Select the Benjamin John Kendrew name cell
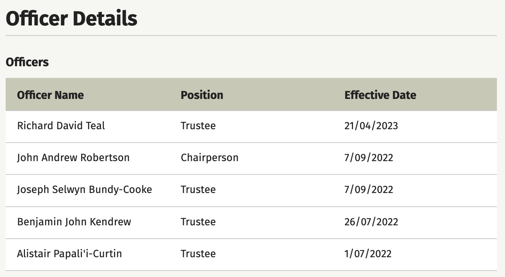The image size is (505, 277). [74, 222]
